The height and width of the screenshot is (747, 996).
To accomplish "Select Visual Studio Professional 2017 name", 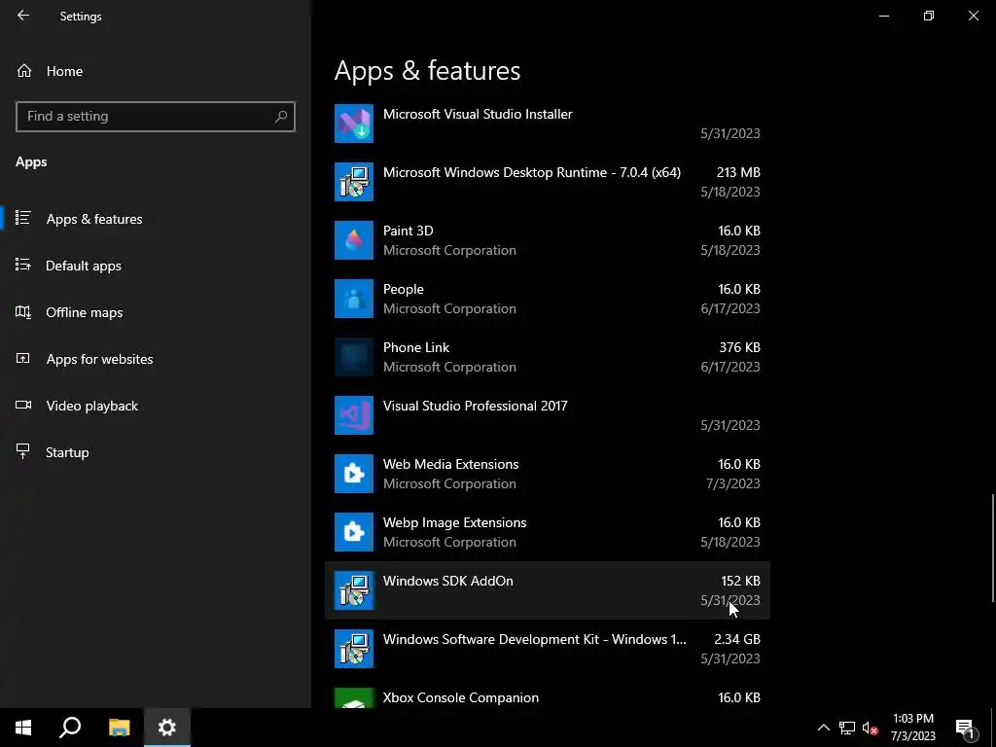I will pyautogui.click(x=475, y=406).
